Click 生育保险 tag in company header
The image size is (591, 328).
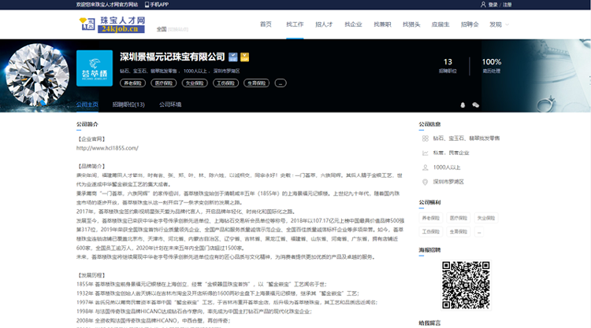click(x=257, y=83)
